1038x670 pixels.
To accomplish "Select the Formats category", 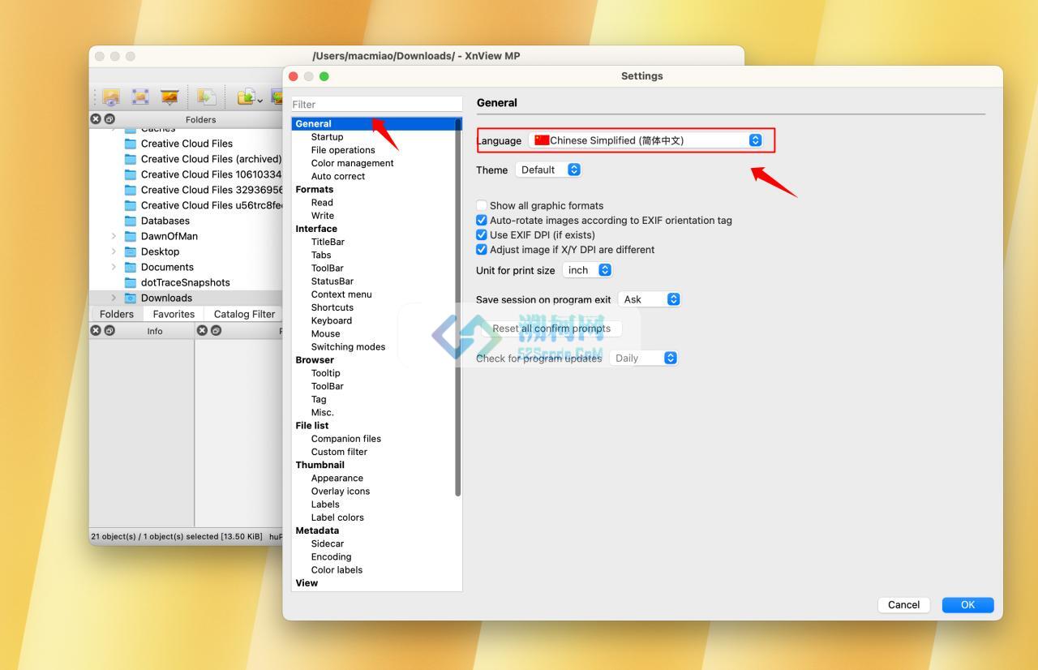I will [x=315, y=189].
